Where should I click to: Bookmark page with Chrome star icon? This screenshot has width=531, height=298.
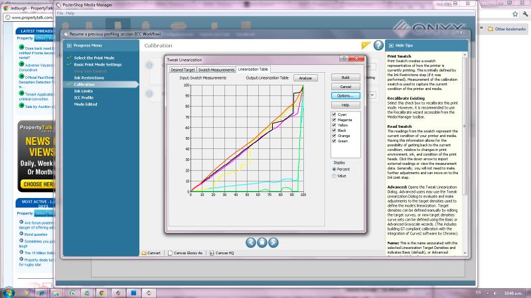(x=515, y=14)
